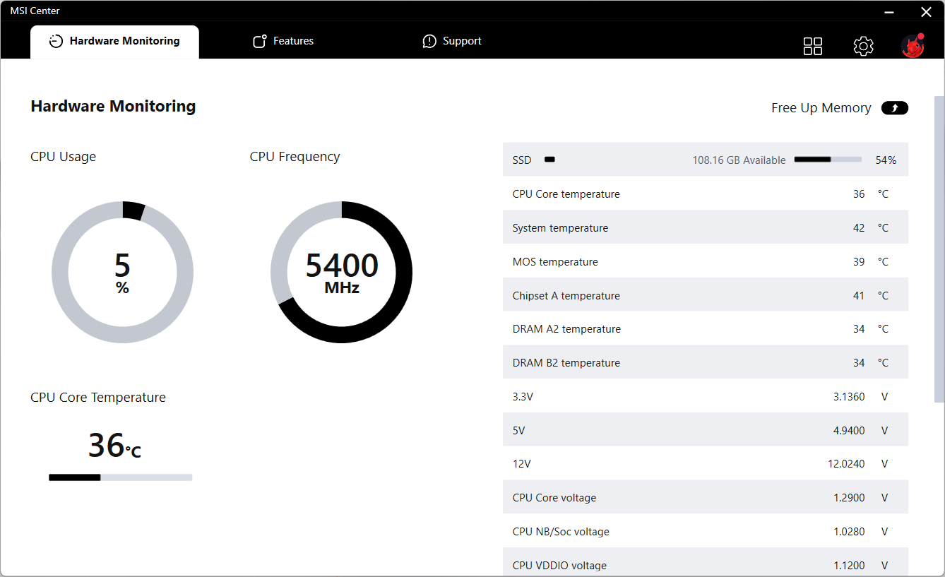The width and height of the screenshot is (945, 577).
Task: Click the small SSD drive icon
Action: pos(549,160)
